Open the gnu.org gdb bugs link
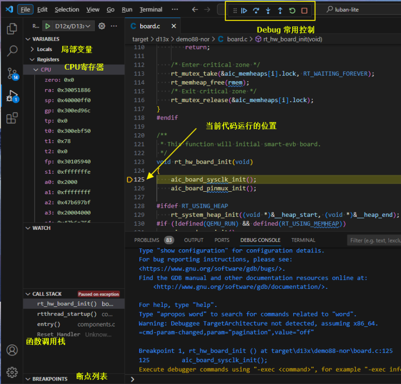The height and width of the screenshot is (384, 401). click(x=211, y=269)
